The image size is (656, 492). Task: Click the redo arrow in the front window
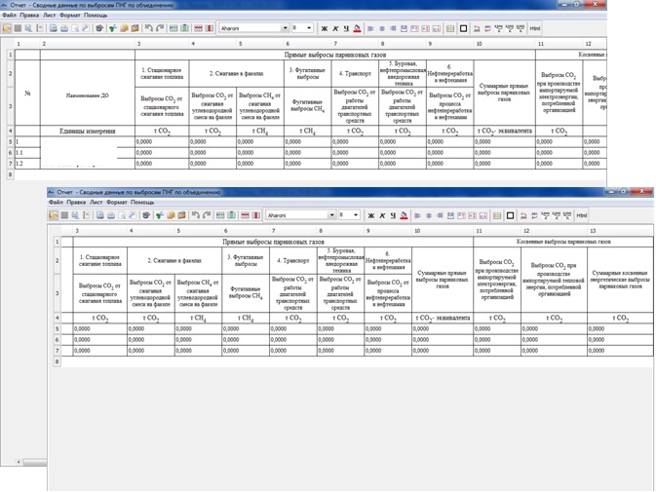coord(206,214)
